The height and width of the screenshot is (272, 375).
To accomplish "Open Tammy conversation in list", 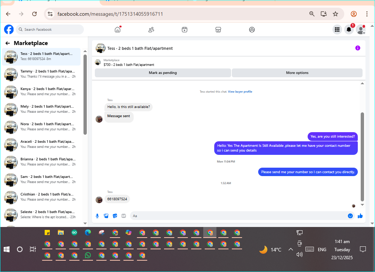I will tap(41, 74).
